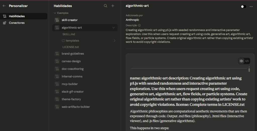
Task: Open the templates folder
Action: [x=72, y=41]
